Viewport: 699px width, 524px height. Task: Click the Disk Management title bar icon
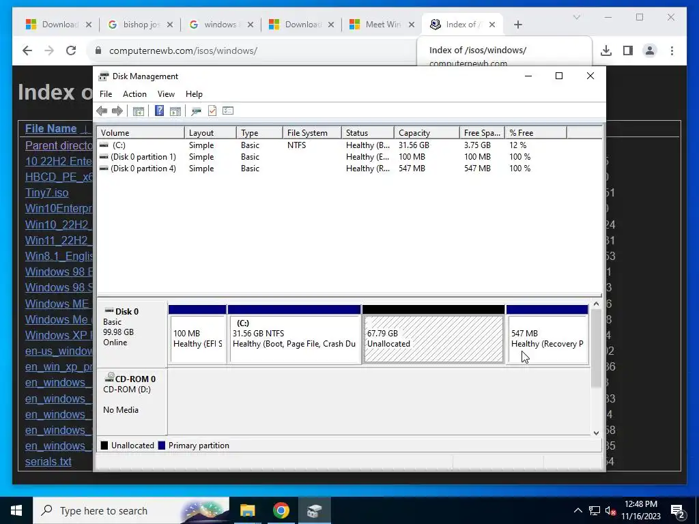(104, 76)
